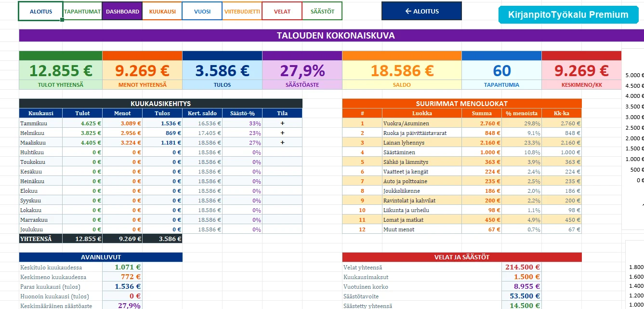Click Velat yhteensä value 214.500 €

(522, 267)
